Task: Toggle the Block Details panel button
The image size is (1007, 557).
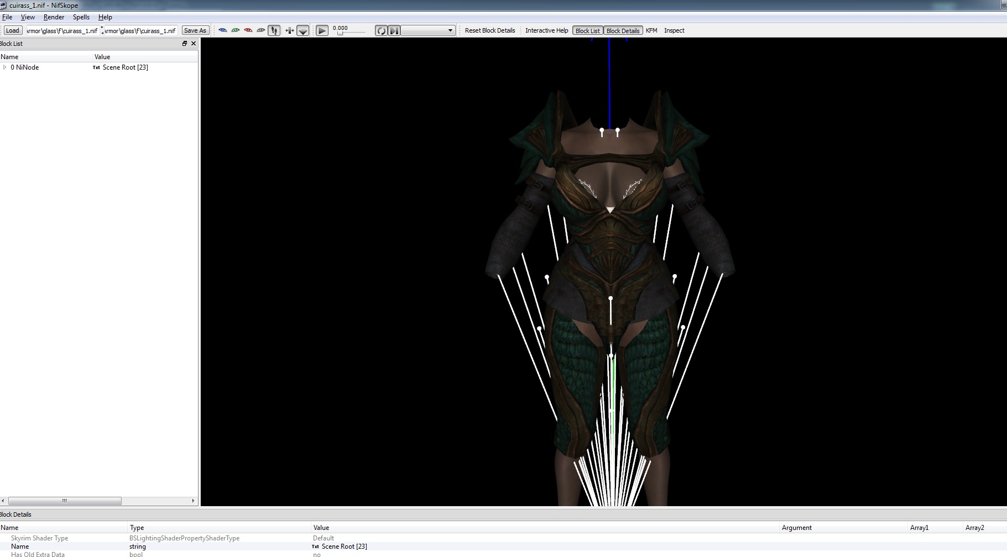Action: point(623,30)
